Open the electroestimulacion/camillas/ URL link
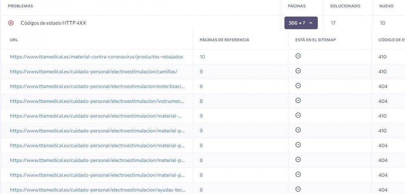This screenshot has width=405, height=194. pos(94,72)
